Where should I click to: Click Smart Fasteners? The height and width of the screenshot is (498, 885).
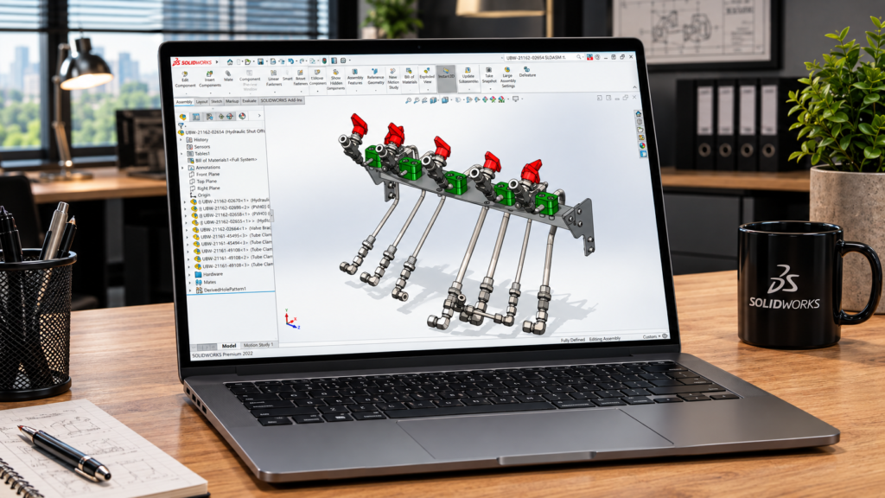pos(287,76)
